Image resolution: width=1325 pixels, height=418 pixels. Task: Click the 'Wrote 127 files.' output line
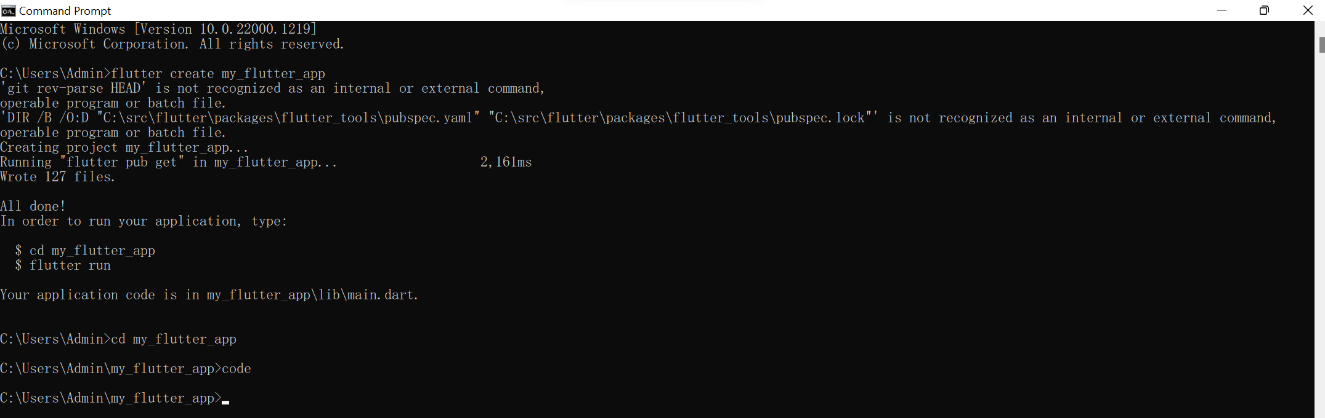click(57, 176)
